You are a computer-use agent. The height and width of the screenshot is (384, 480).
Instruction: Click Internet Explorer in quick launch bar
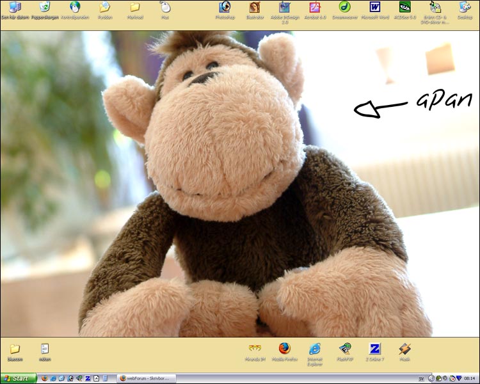(53, 378)
